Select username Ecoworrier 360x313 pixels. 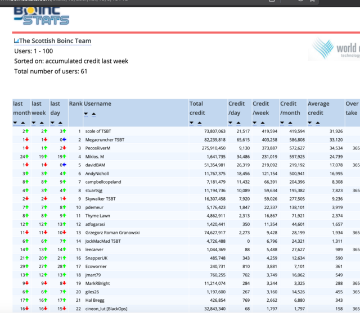pos(96,266)
